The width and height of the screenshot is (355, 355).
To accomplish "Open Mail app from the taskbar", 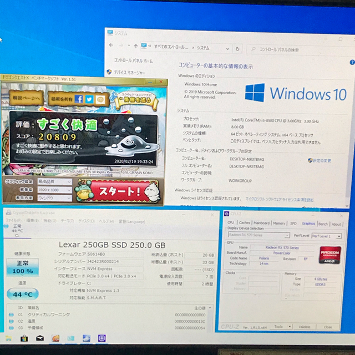I will (x=40, y=338).
